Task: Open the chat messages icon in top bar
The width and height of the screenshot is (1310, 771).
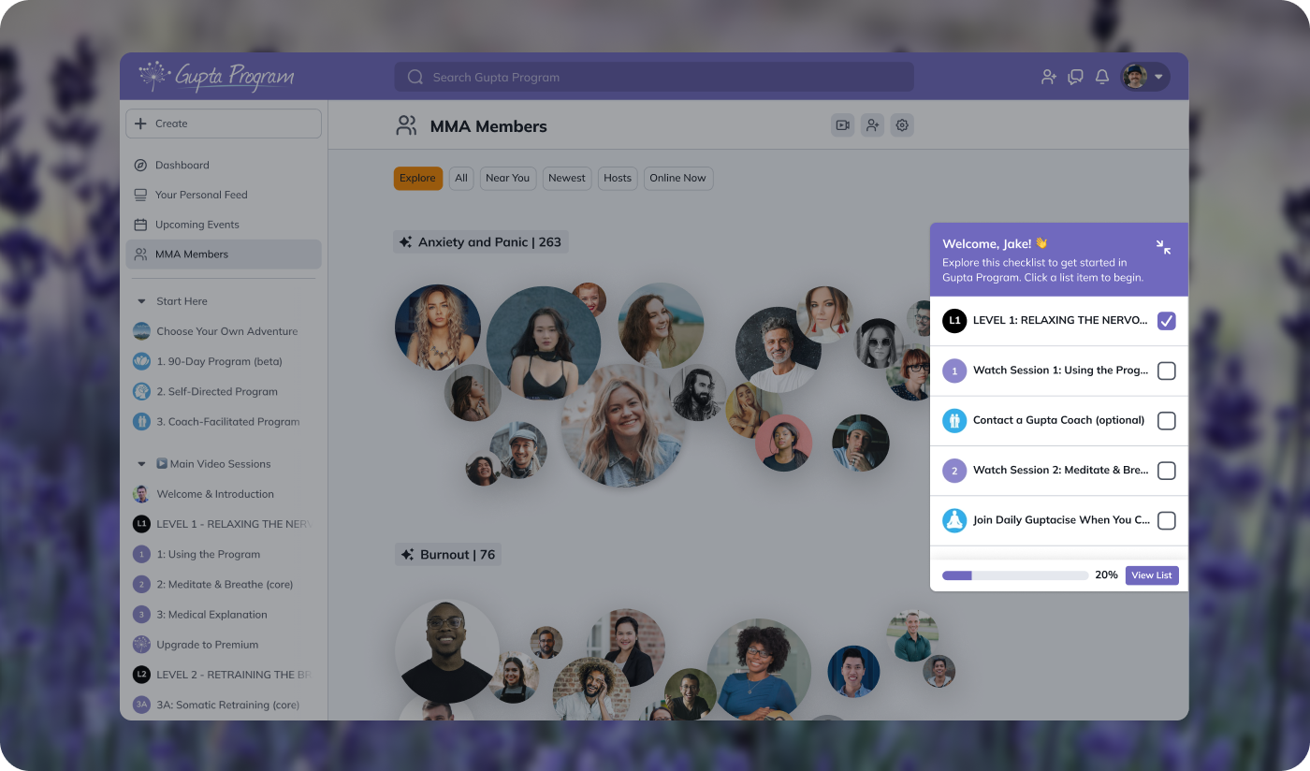Action: coord(1076,77)
